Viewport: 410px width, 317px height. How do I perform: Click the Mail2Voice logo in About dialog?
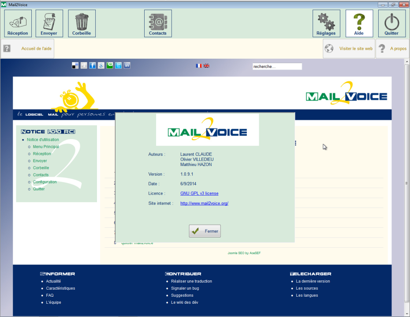[x=207, y=129]
